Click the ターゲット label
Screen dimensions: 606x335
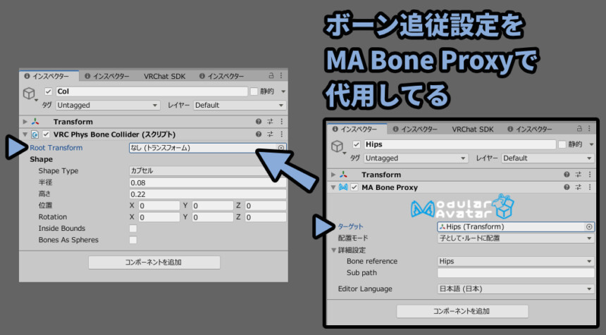point(350,227)
